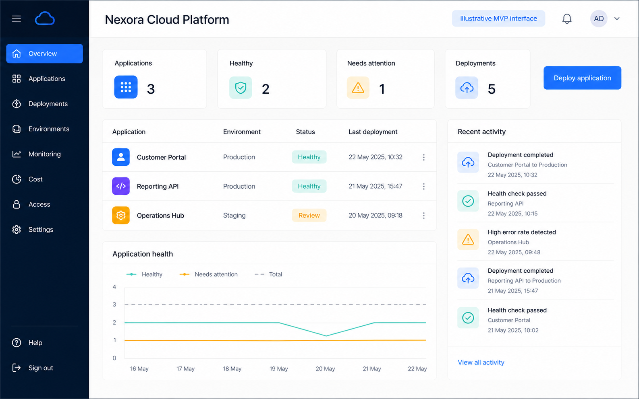Open the hamburger menu icon
This screenshot has width=639, height=399.
click(17, 19)
